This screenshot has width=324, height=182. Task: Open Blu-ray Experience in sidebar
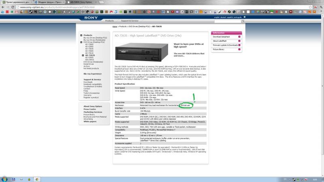click(93, 74)
